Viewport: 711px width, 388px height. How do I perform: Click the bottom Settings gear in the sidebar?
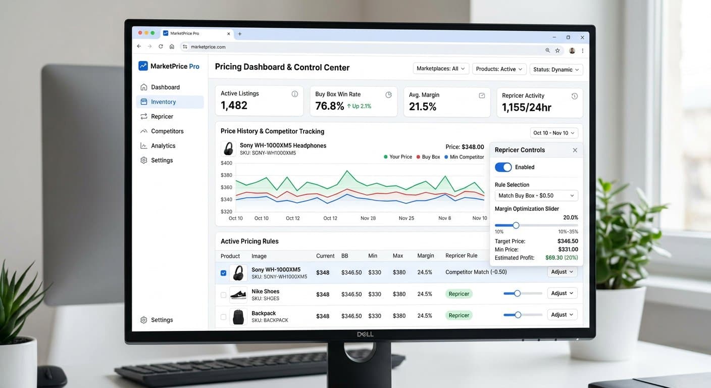[x=144, y=320]
